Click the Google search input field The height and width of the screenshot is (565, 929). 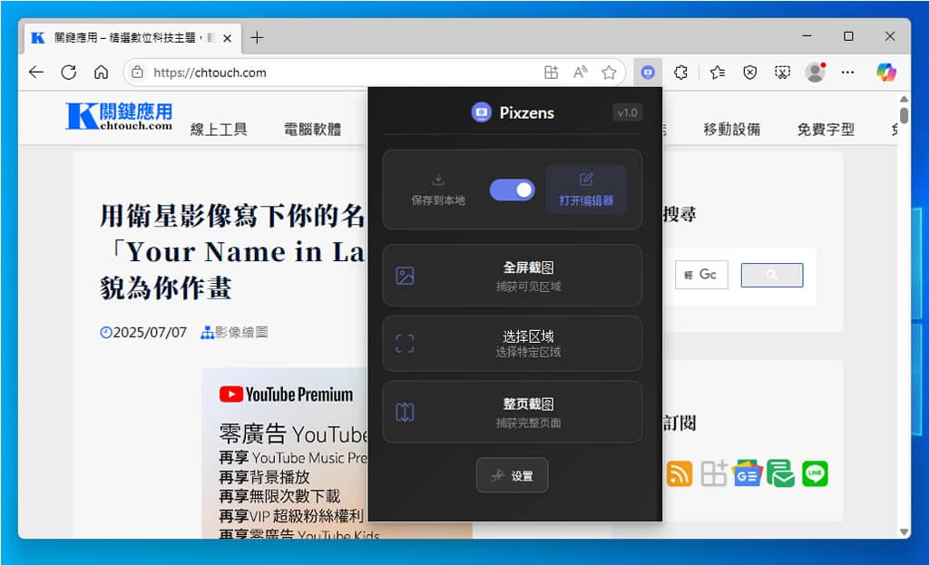tap(701, 275)
